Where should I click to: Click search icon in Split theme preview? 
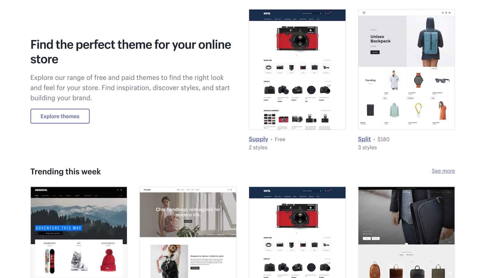443,12
